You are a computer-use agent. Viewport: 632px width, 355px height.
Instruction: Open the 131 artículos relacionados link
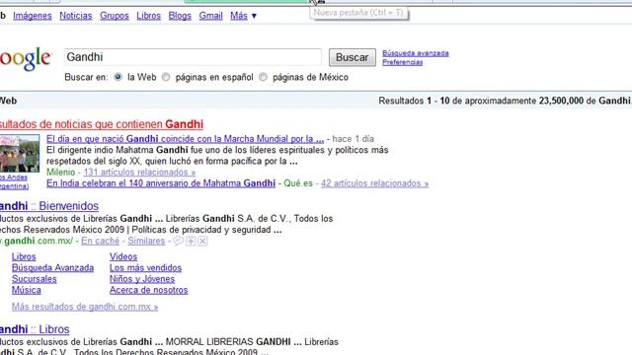pyautogui.click(x=139, y=173)
